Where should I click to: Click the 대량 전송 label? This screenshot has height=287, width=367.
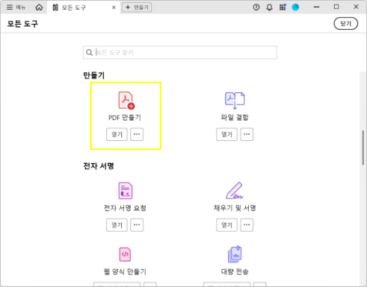click(235, 271)
